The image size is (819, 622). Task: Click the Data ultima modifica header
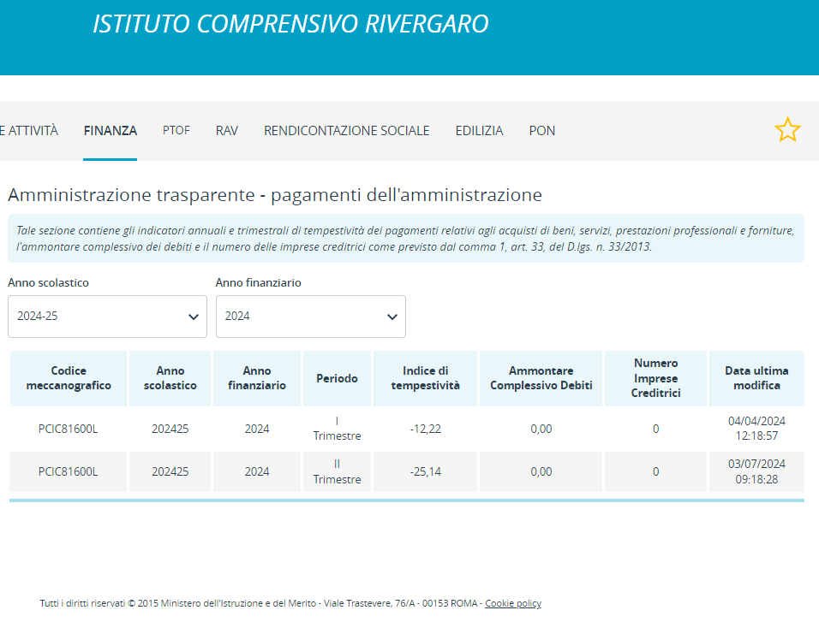[x=756, y=378]
